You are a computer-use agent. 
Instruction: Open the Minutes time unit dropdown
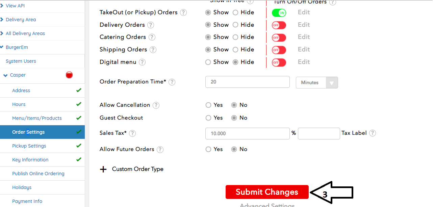coord(316,83)
